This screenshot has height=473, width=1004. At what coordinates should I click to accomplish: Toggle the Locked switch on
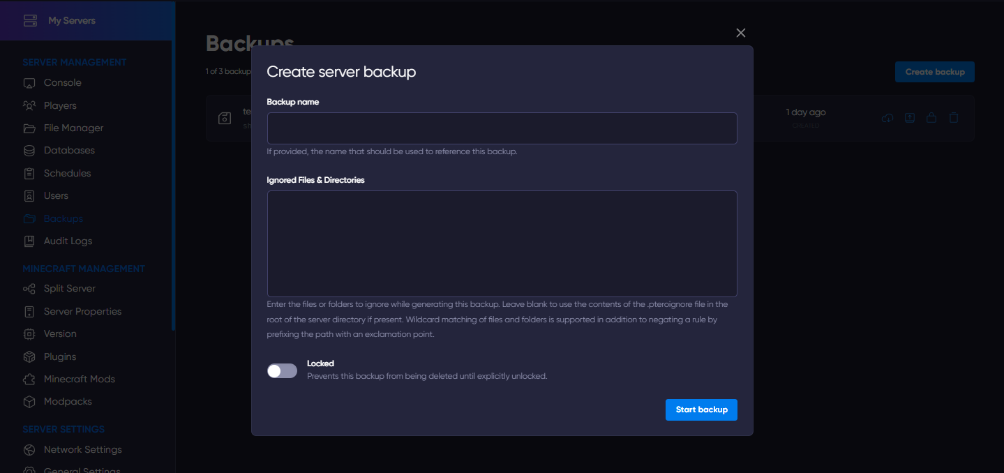282,370
